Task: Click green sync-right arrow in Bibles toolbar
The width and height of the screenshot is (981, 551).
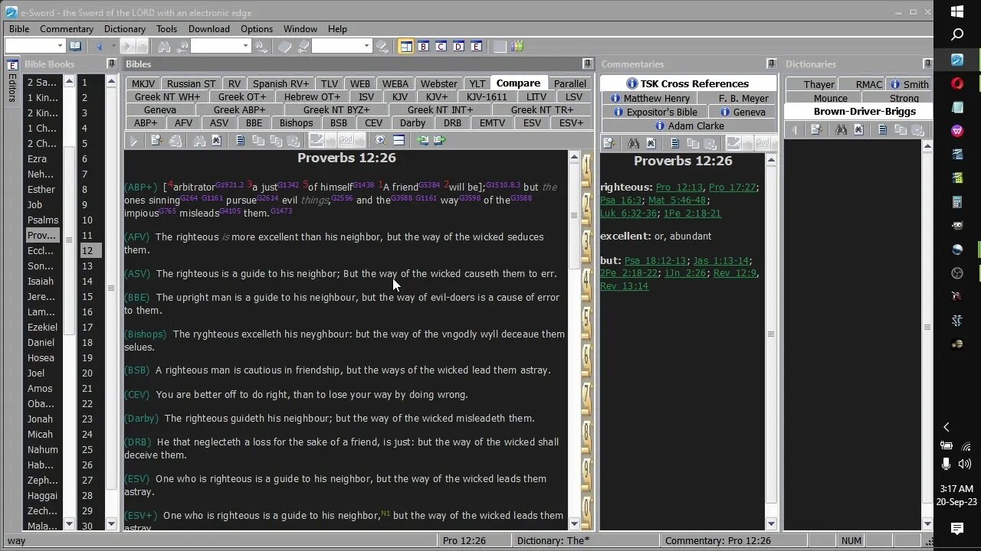Action: coord(439,140)
